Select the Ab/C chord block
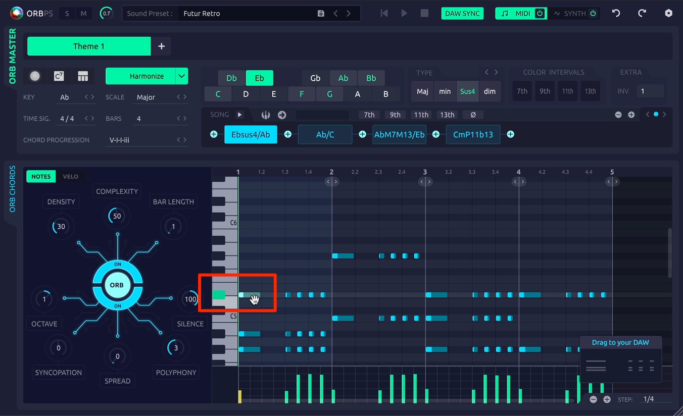The image size is (683, 416). (x=325, y=135)
